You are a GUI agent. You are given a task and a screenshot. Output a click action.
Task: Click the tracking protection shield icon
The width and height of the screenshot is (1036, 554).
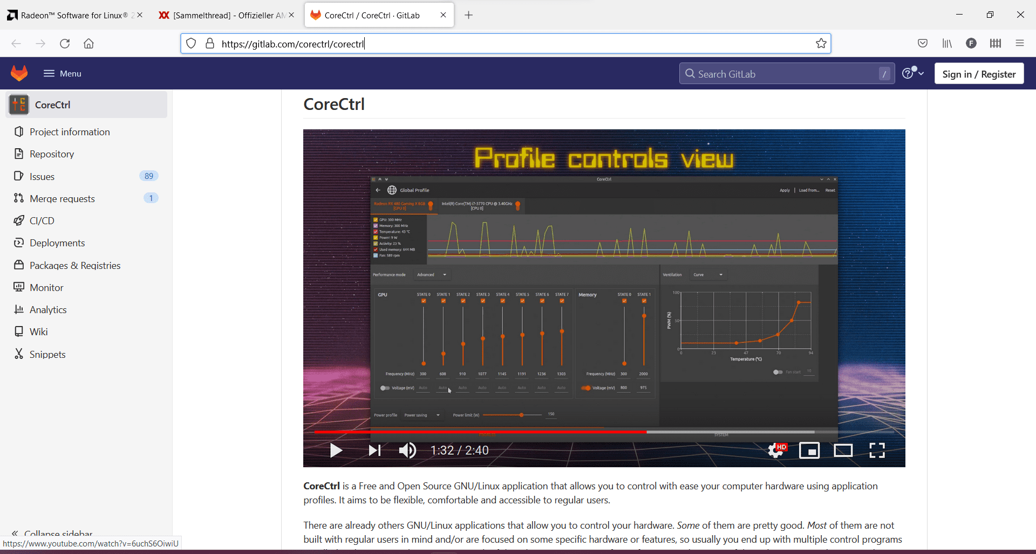click(x=191, y=44)
